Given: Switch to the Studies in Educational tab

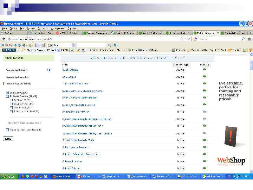Looking at the screenshot, I should click(233, 33).
